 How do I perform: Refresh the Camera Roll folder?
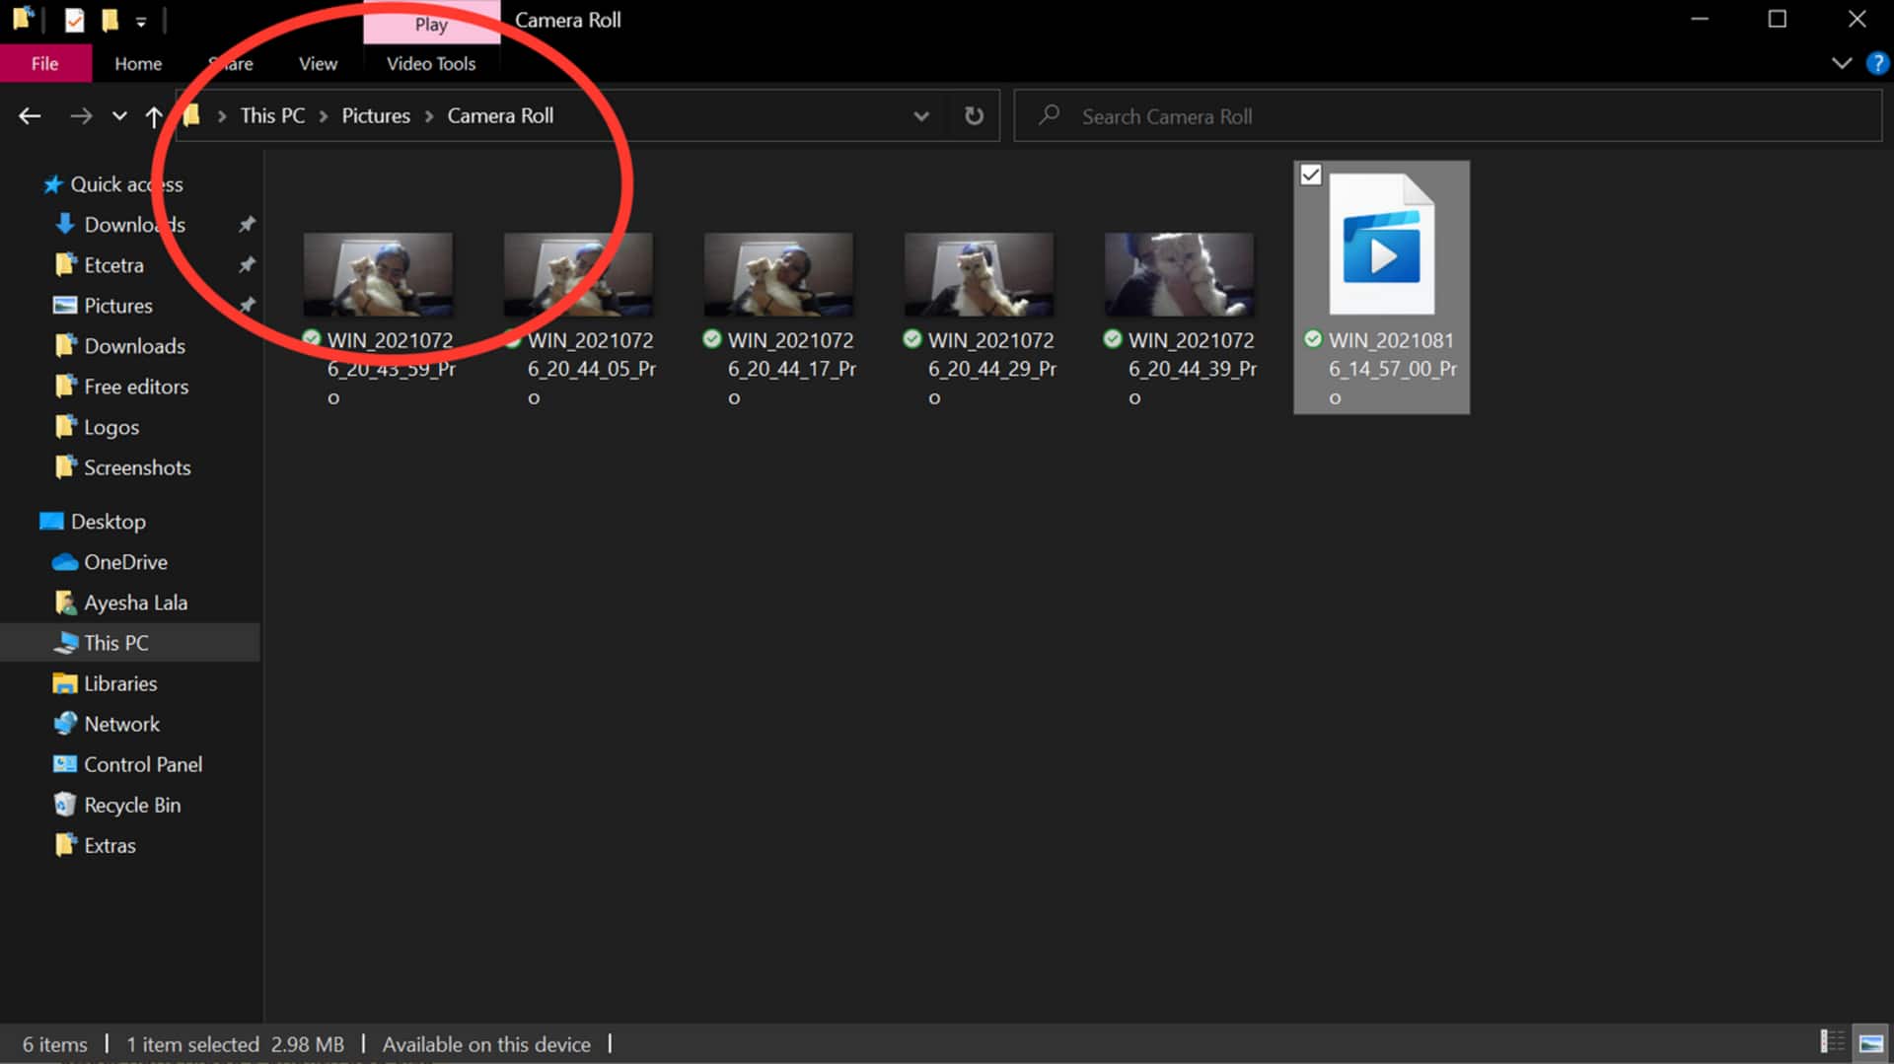click(x=974, y=115)
